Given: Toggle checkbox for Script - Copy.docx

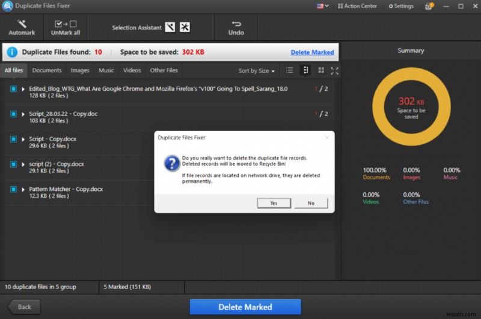Looking at the screenshot, I should [x=13, y=139].
